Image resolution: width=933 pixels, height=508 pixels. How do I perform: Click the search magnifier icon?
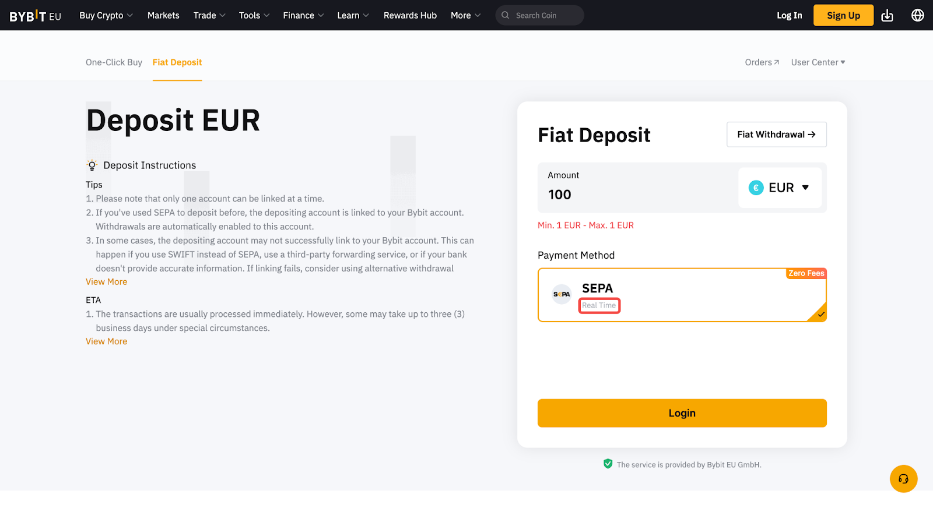point(506,16)
